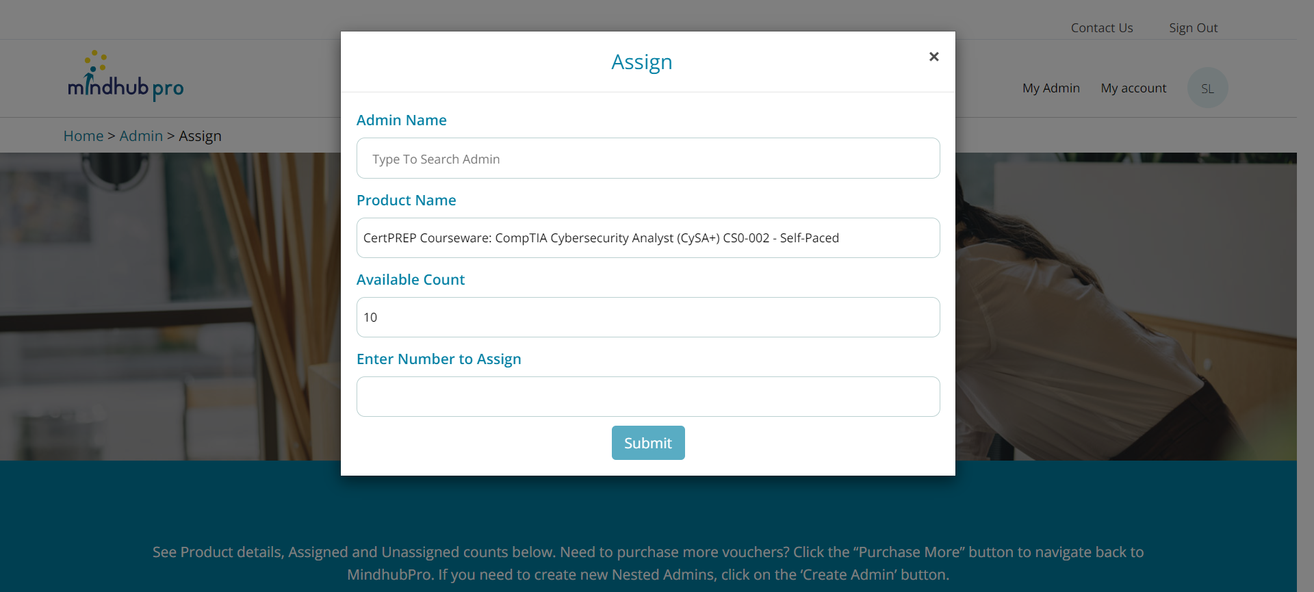
Task: Click the Assign dialog title
Action: tap(641, 62)
